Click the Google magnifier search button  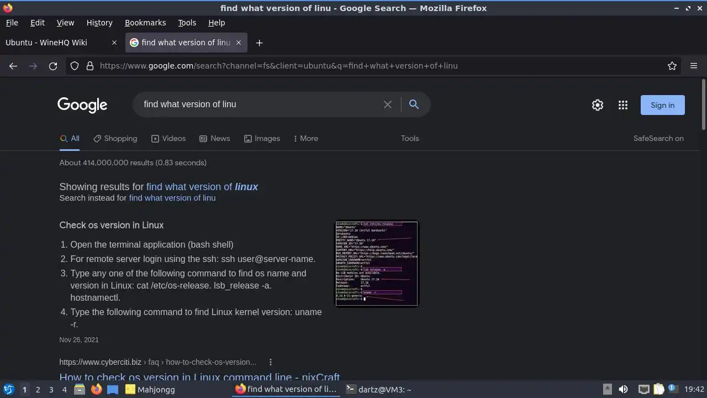coord(414,104)
